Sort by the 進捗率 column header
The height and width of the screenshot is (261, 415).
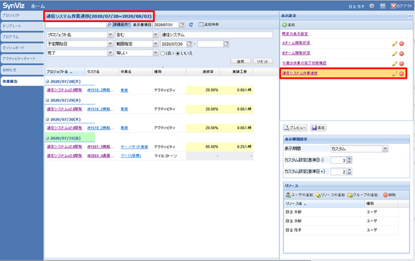[x=203, y=72]
